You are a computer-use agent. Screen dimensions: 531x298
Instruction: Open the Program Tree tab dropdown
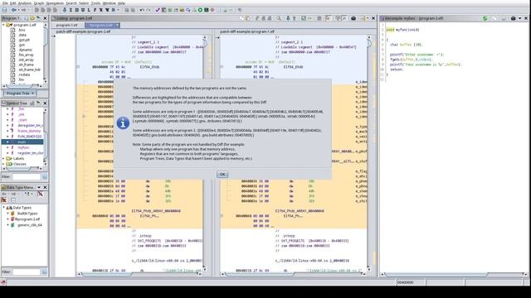pos(32,94)
